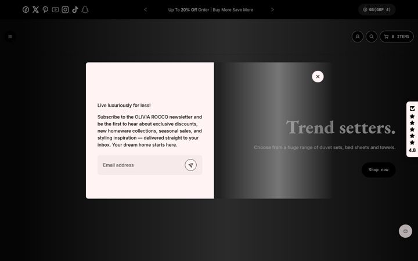
Task: Open the X (Twitter) social link
Action: coord(35,10)
